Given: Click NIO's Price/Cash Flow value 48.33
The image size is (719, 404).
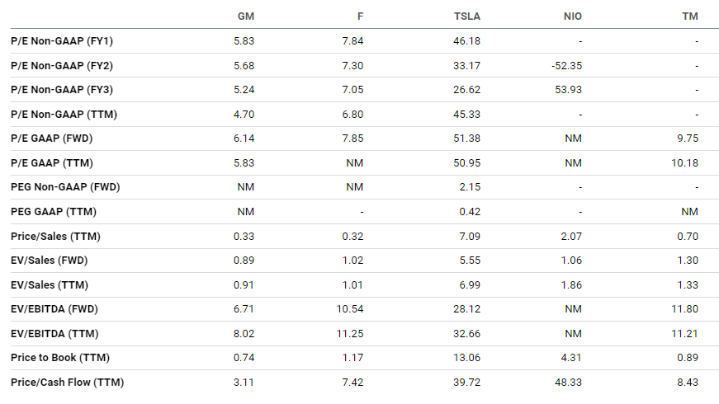Looking at the screenshot, I should point(568,382).
